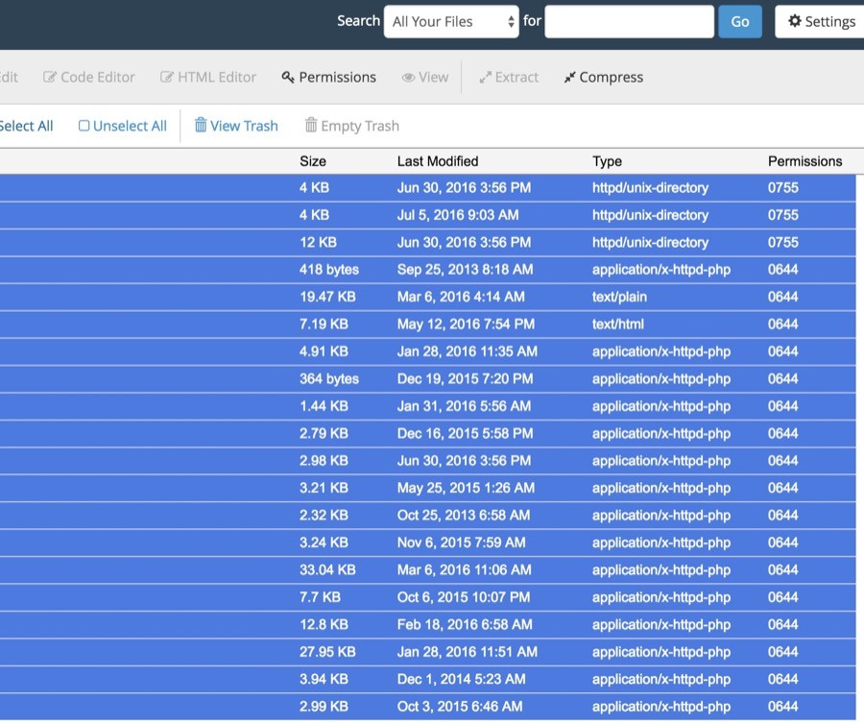Screen dimensions: 864x723
Task: Click the Oct 6, 2015 10:07 PM date
Action: coord(464,597)
